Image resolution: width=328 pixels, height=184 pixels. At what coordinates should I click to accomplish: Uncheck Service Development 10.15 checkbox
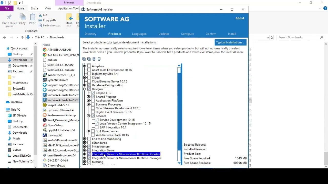[97, 120]
